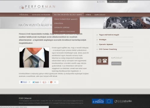The height and width of the screenshot is (108, 150).
Task: Click the bullet icon next to sidebar CXO Career Coaching
Action: tap(97, 49)
